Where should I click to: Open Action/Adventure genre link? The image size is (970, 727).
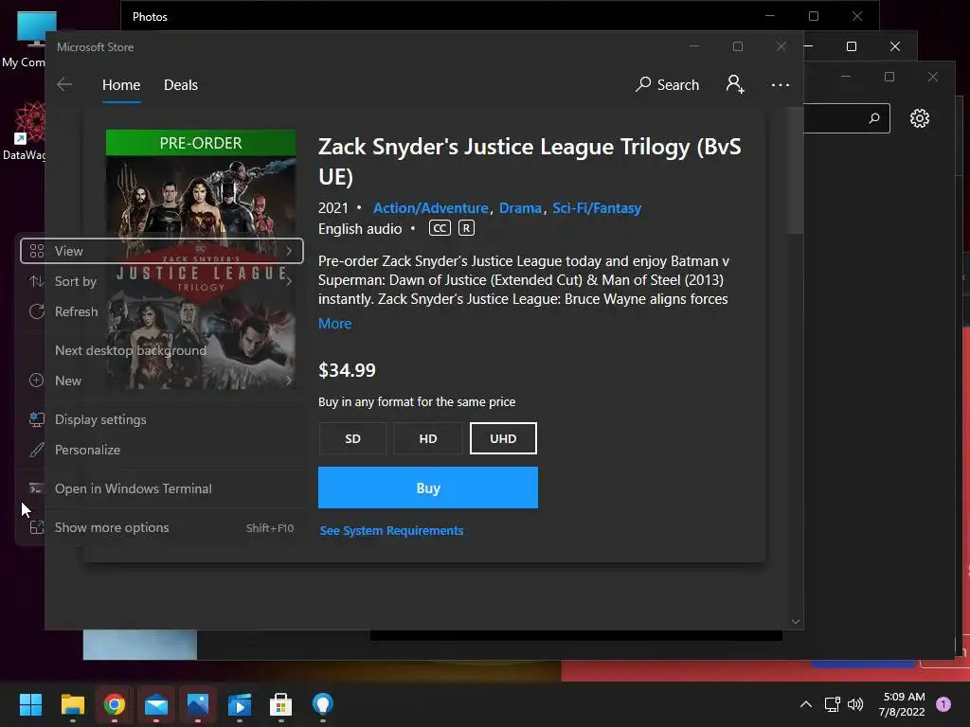[x=431, y=207]
